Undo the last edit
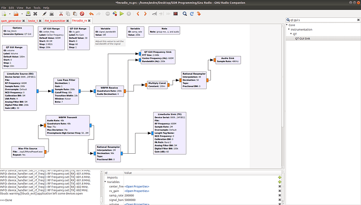 click(x=91, y=14)
